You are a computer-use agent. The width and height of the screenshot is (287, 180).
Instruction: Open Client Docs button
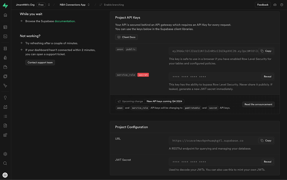point(126,37)
